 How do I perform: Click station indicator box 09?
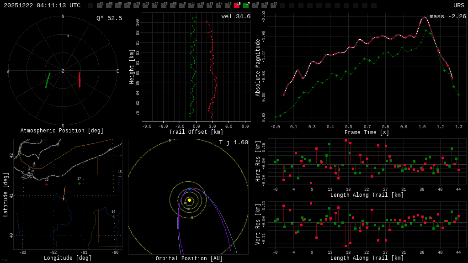pos(173,5)
